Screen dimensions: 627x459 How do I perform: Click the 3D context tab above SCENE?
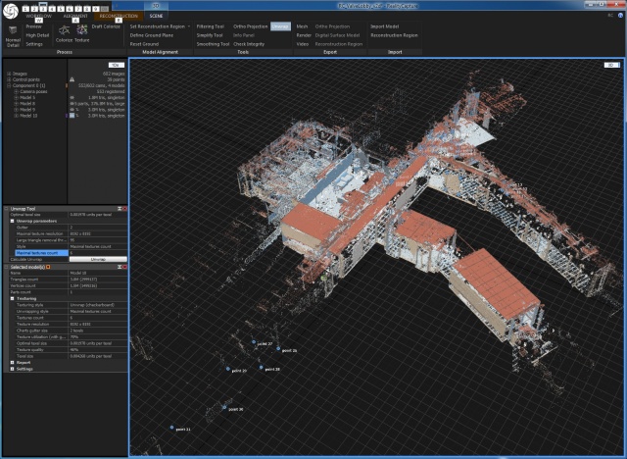[156, 6]
